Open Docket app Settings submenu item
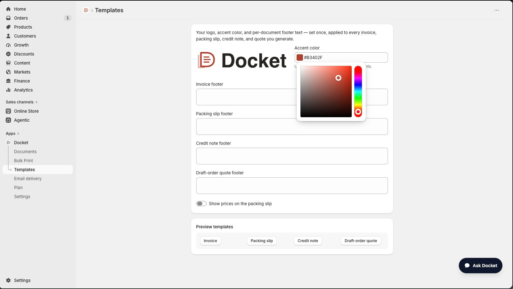The image size is (513, 289). [x=22, y=197]
